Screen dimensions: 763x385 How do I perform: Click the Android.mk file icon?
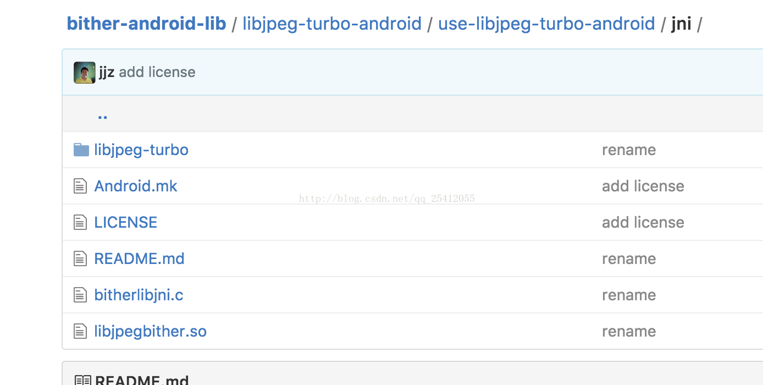pyautogui.click(x=80, y=186)
